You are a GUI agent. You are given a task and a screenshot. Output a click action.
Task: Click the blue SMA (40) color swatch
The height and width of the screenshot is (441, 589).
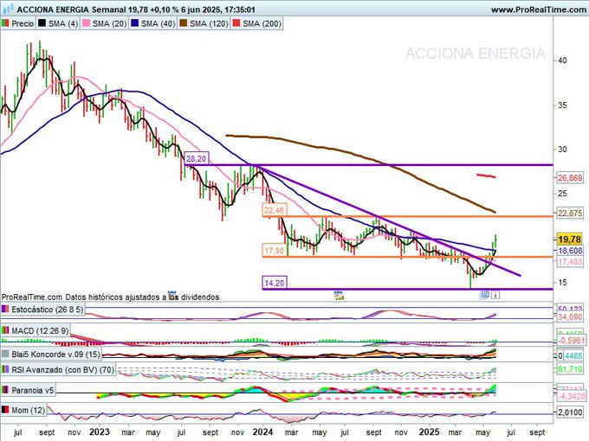134,23
